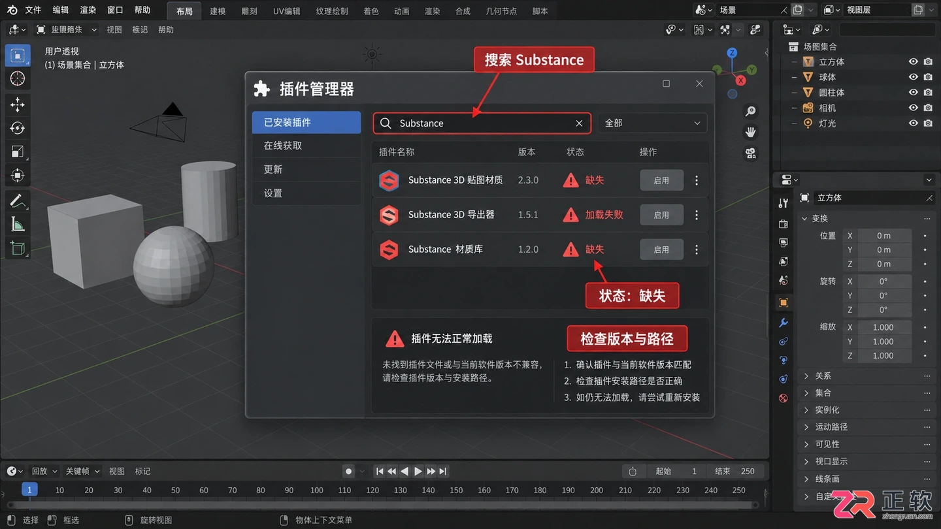Image resolution: width=941 pixels, height=529 pixels.
Task: Click the Z axis on navigation gizmo
Action: (x=733, y=53)
